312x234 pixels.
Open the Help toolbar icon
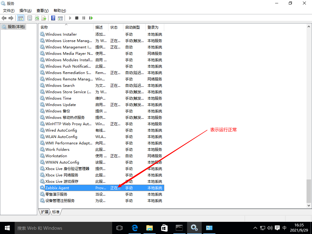pos(53,18)
